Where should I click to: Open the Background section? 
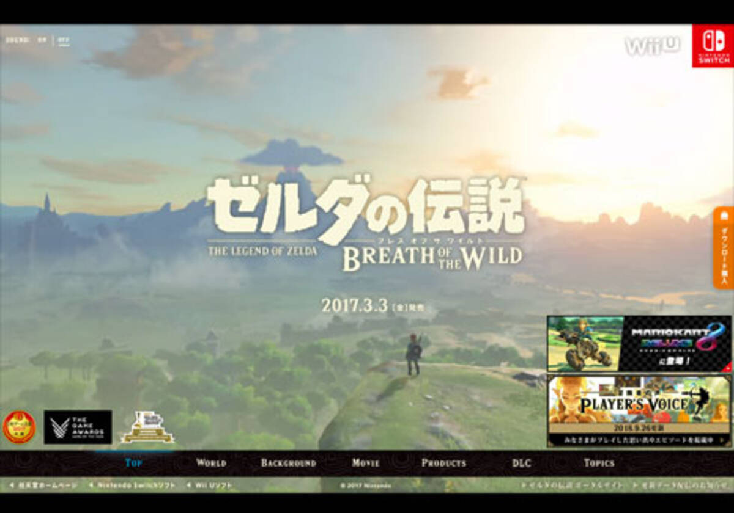(x=289, y=463)
